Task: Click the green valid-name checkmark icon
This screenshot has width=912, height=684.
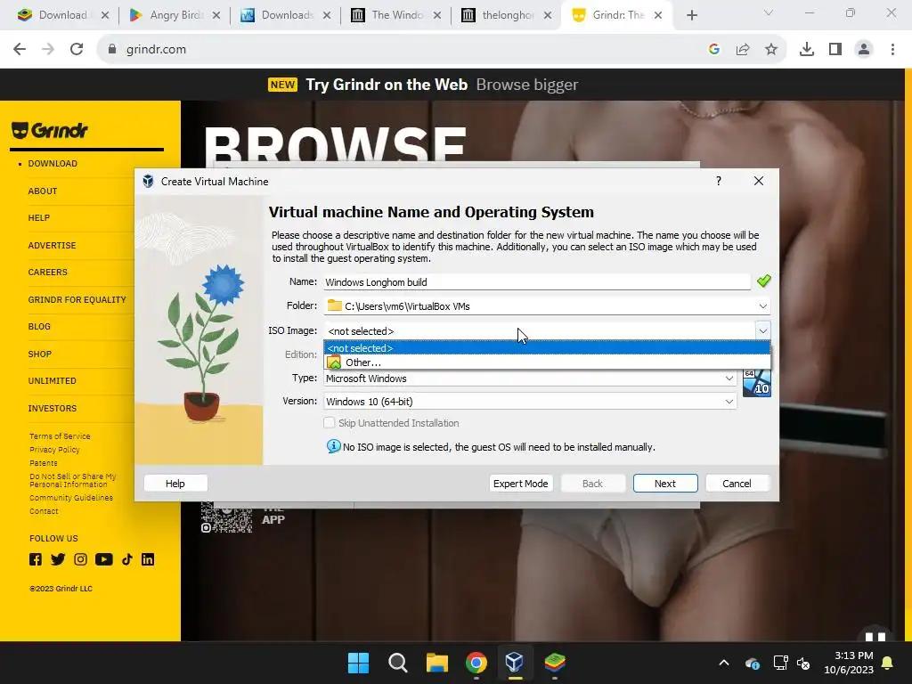Action: (x=763, y=281)
